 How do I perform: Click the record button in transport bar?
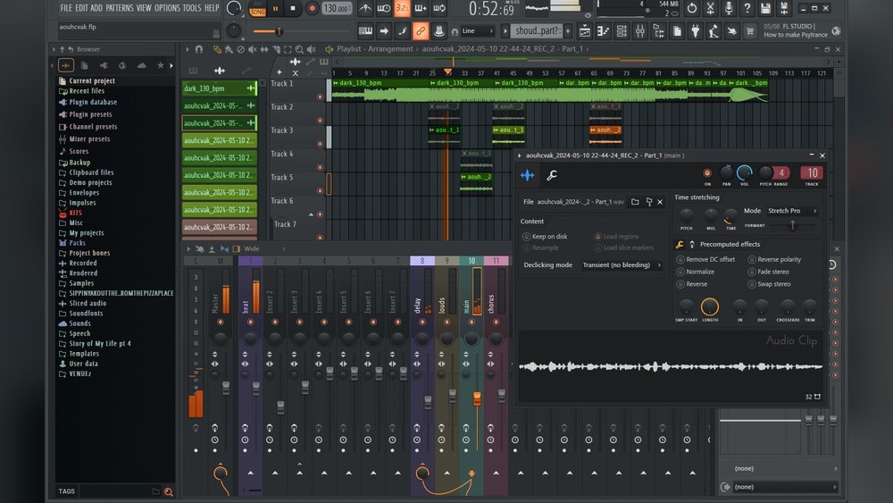(312, 9)
